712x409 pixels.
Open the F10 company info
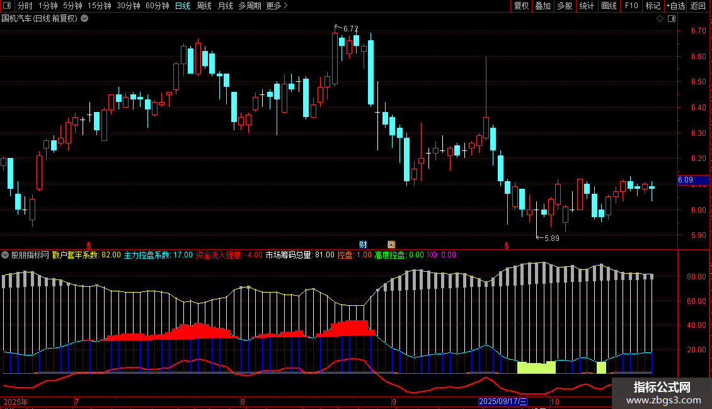click(631, 6)
